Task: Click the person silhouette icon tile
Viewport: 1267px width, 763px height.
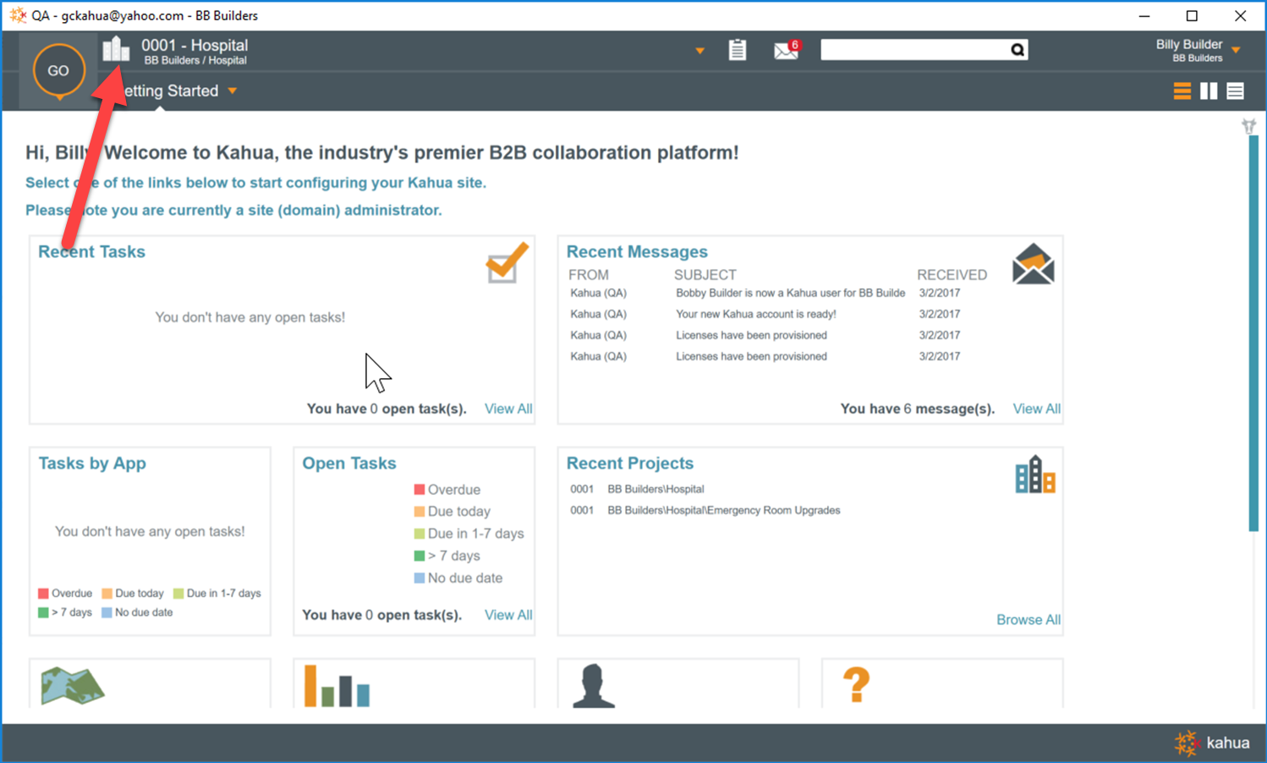Action: 593,685
